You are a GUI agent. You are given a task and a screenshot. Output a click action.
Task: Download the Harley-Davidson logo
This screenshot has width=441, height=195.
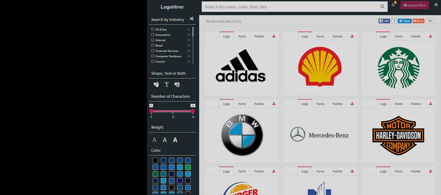click(x=430, y=104)
